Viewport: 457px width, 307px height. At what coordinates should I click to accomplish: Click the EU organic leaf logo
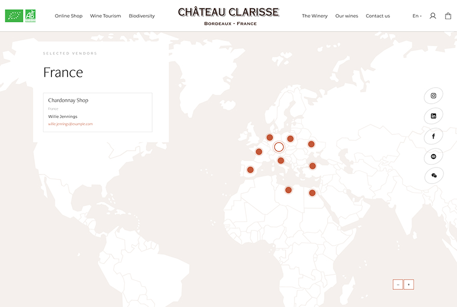[x=14, y=16]
